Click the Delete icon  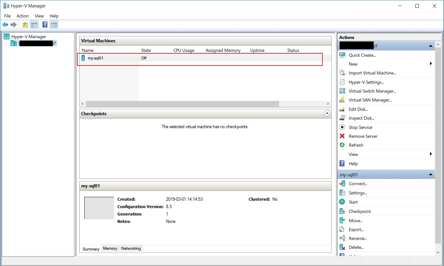(x=342, y=247)
